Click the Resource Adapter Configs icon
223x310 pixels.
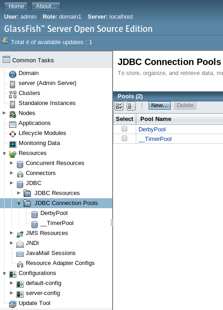point(20,265)
